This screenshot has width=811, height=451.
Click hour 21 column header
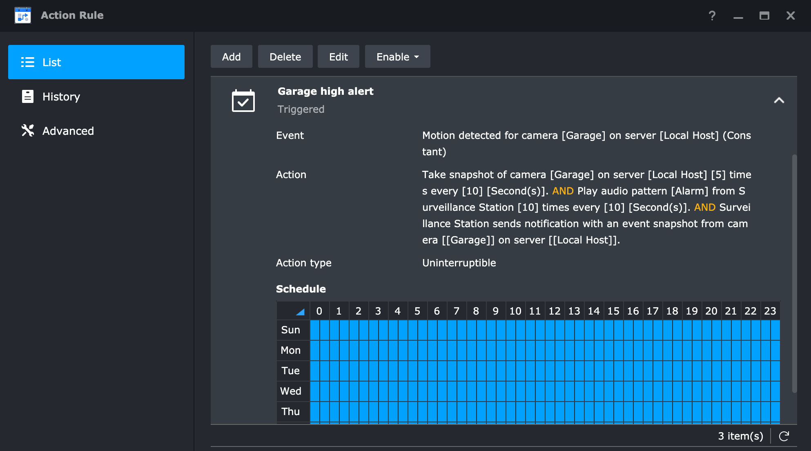[731, 311]
